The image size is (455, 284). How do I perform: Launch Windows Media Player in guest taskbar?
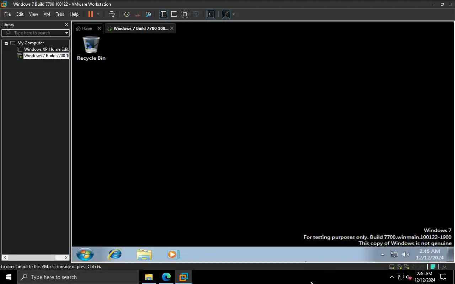coord(173,255)
